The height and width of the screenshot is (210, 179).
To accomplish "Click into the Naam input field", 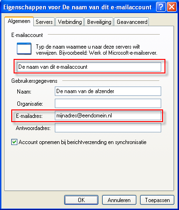I will (108, 91).
